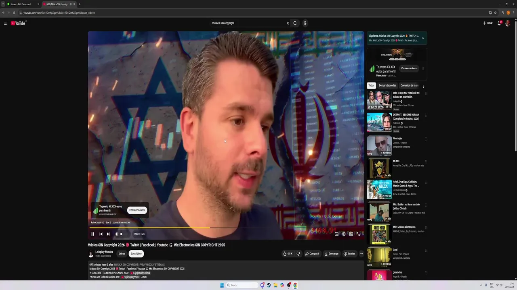Open the YouTube hamburger guide menu
Viewport: 517px width, 290px height.
click(5, 23)
